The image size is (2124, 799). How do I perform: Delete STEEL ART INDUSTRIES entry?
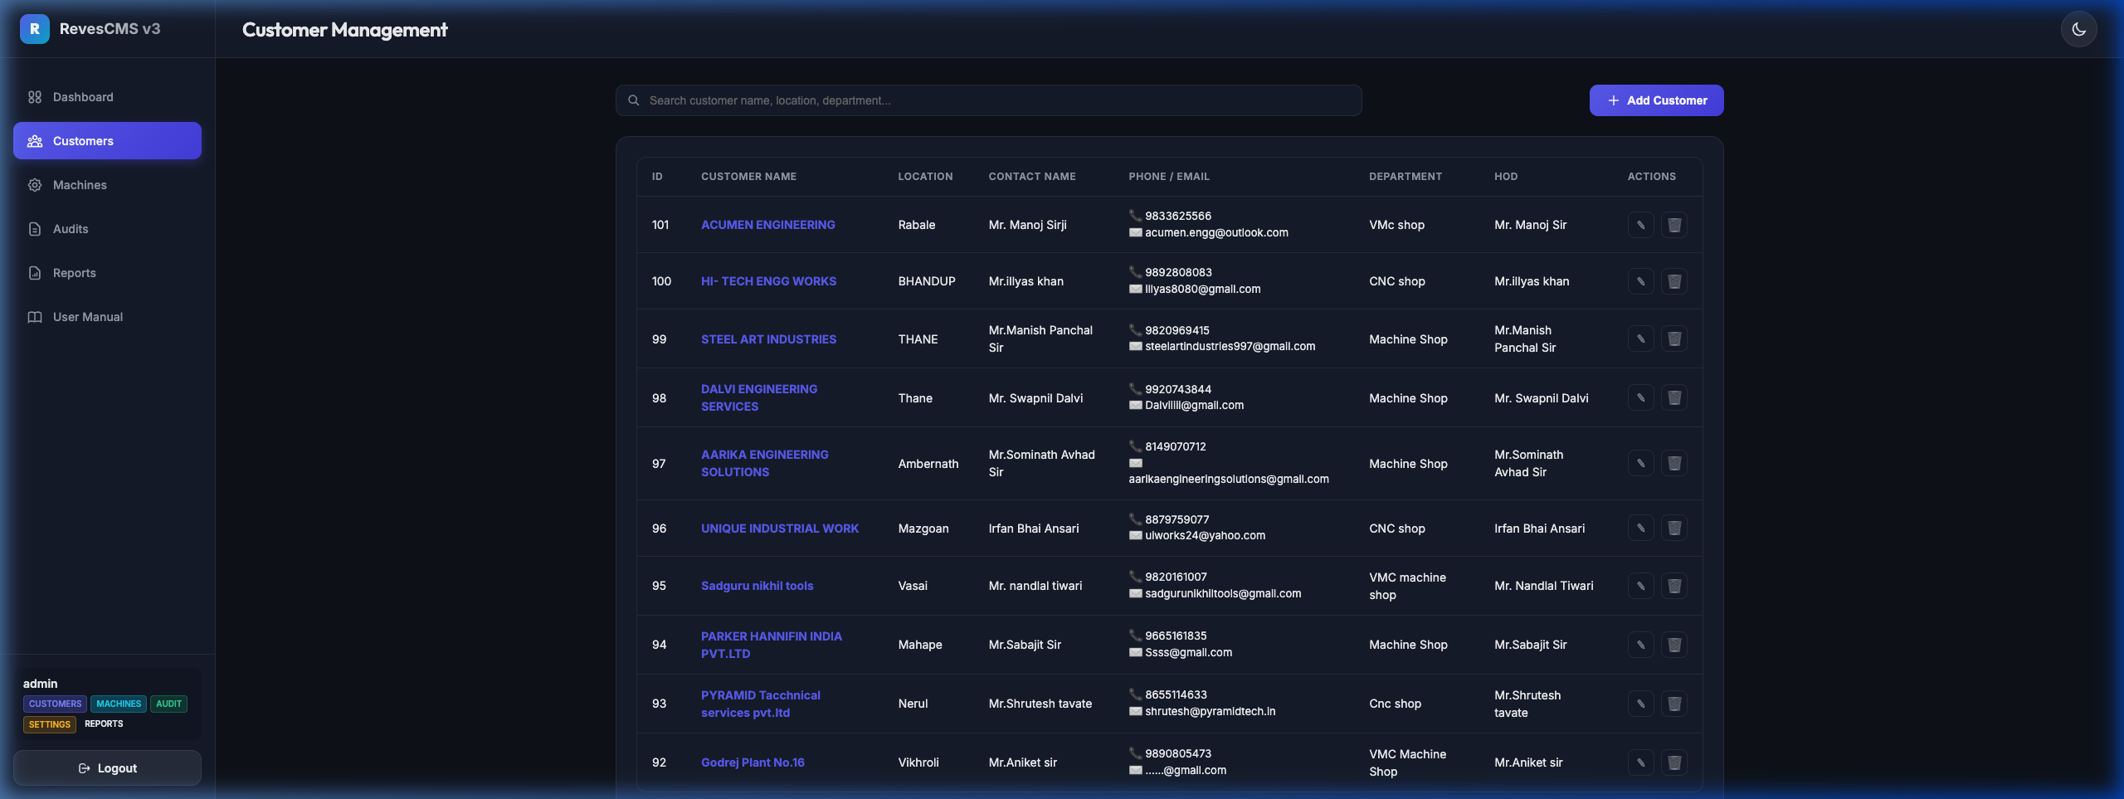tap(1674, 339)
